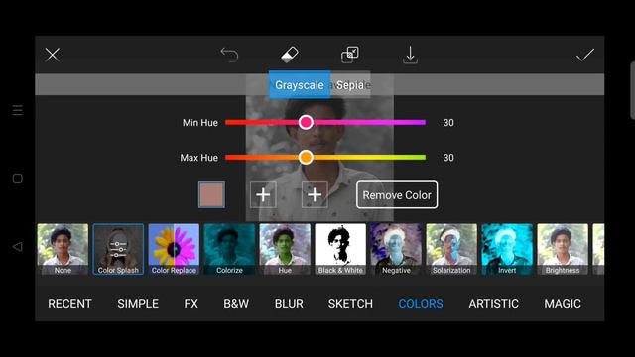This screenshot has height=357, width=635.
Task: Switch to Sepia mode
Action: coord(350,85)
